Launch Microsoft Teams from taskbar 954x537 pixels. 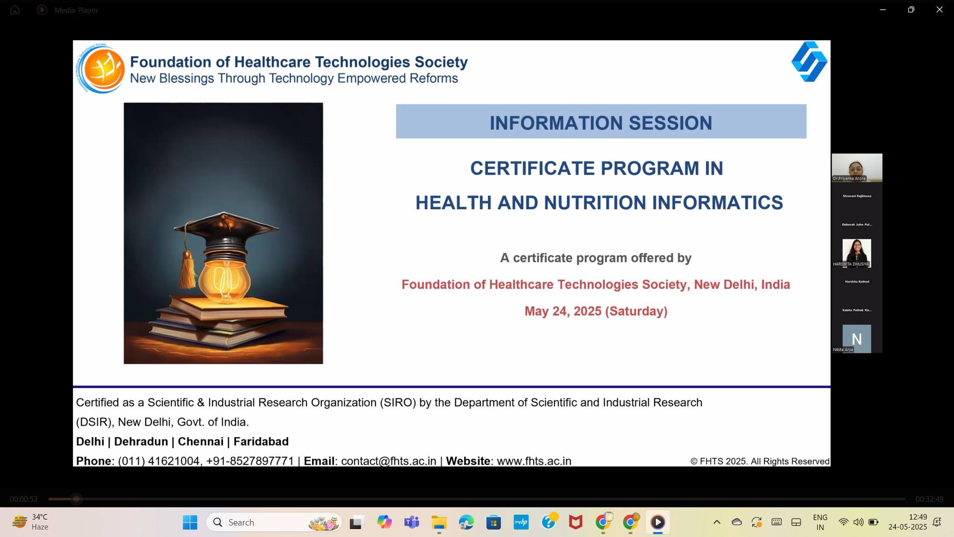click(412, 522)
